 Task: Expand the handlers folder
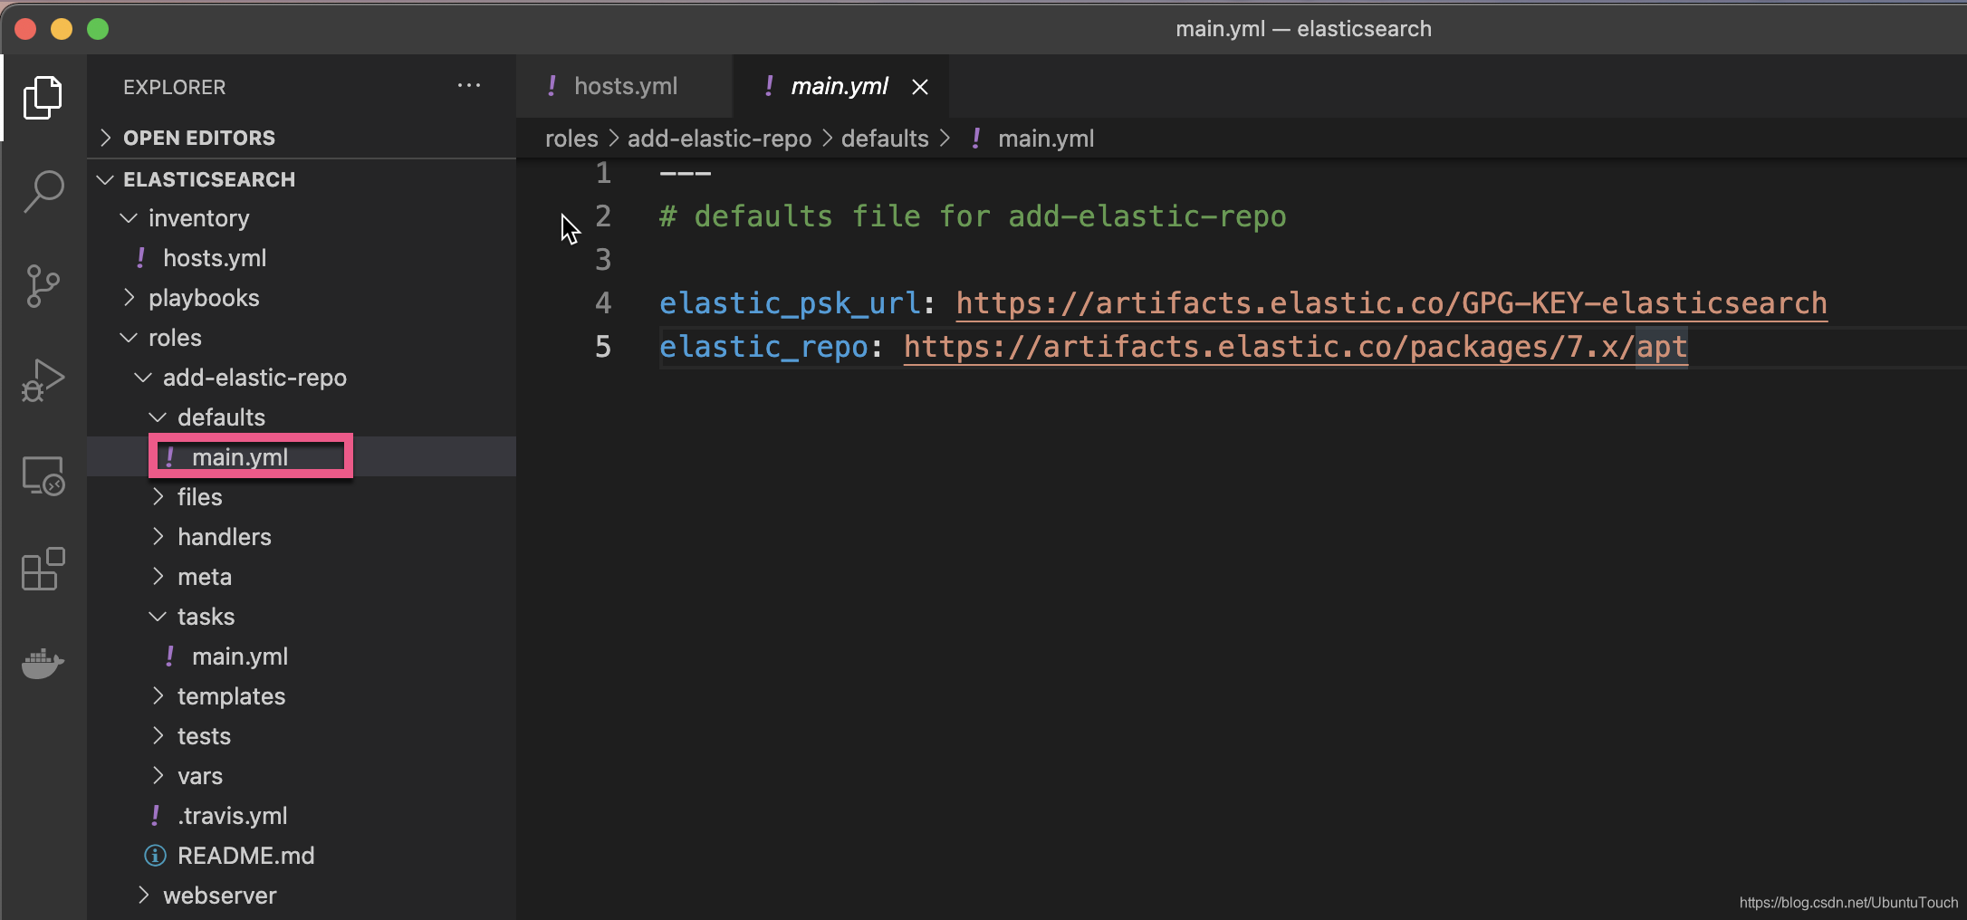pyautogui.click(x=302, y=537)
